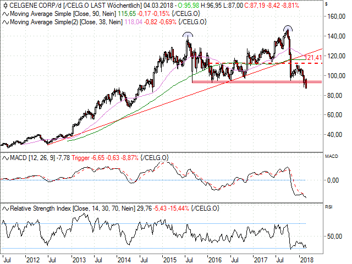Click the 2015 time axis label
Viewport: 352px width, 264px height.
(170, 260)
